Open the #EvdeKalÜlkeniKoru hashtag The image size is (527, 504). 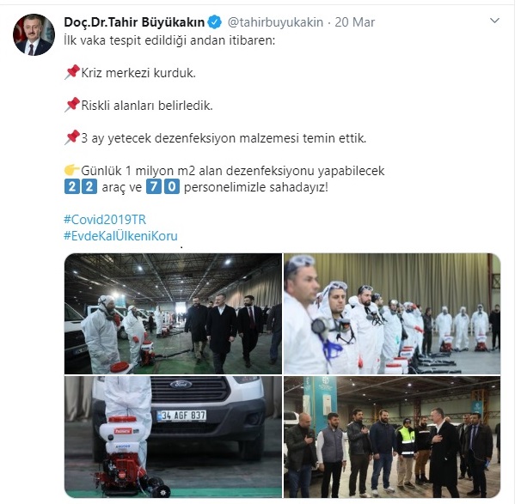tap(120, 236)
